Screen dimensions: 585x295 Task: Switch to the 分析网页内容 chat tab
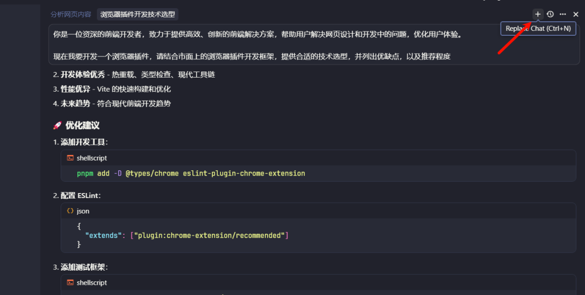71,15
